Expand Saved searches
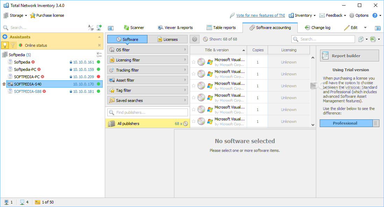 click(x=147, y=100)
